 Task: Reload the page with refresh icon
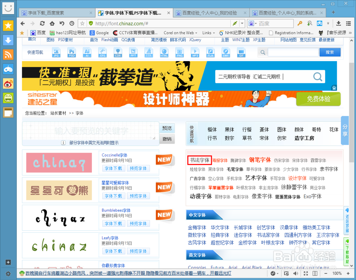point(42,24)
